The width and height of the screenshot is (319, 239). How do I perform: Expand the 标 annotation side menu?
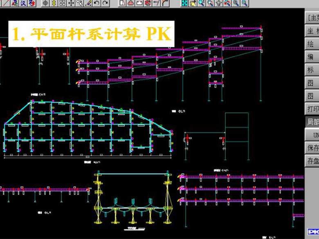(313, 70)
